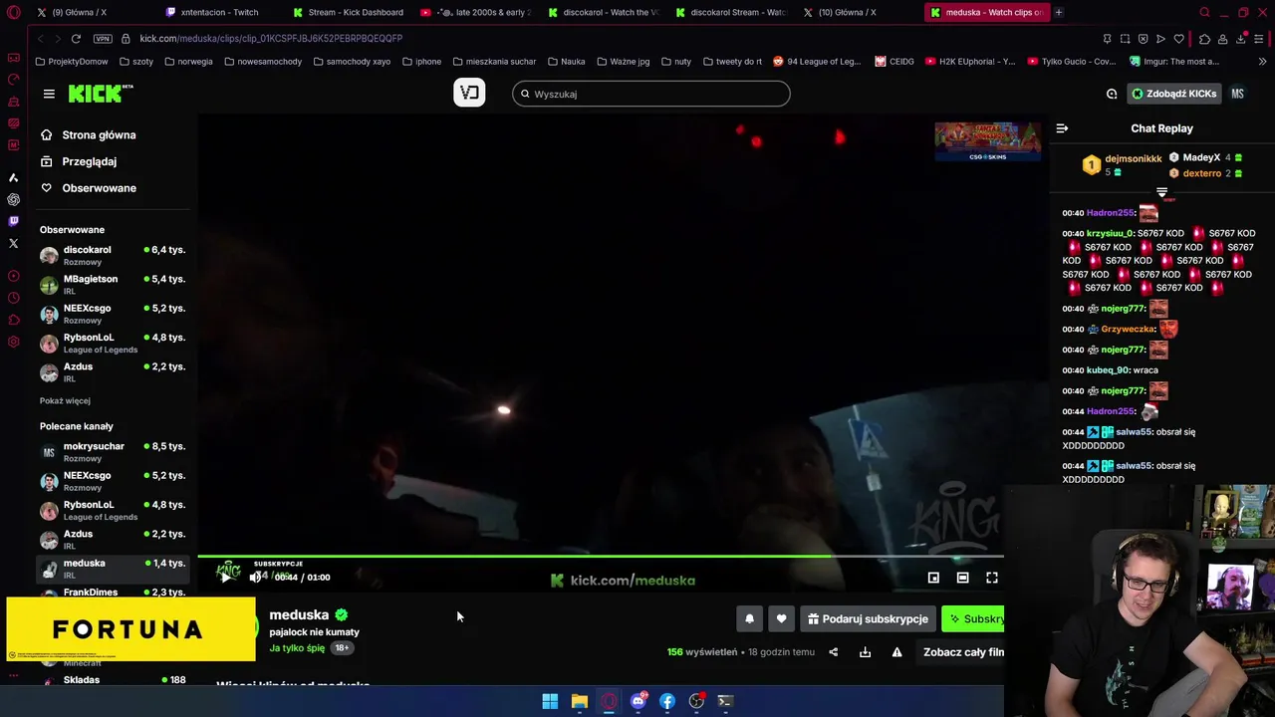1275x717 pixels.
Task: Open browser tab search icon
Action: 1204,12
